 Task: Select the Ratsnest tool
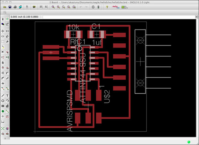tap(3, 129)
